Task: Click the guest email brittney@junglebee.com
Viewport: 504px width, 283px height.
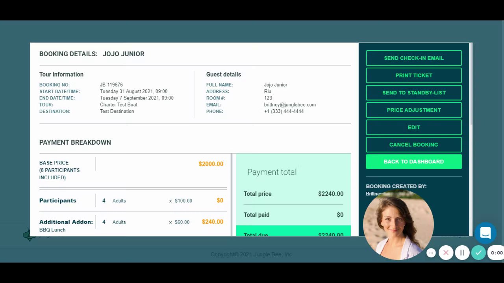Action: (x=290, y=105)
